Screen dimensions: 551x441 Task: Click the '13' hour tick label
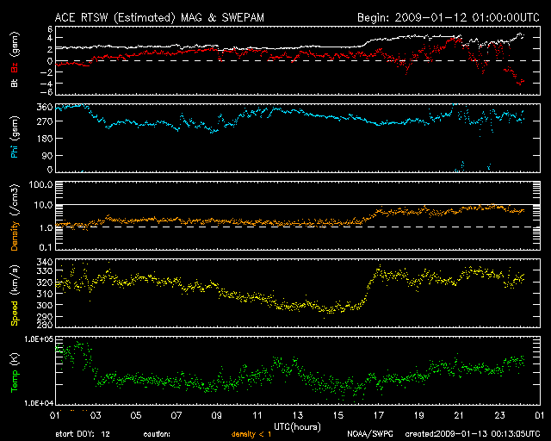click(x=297, y=415)
